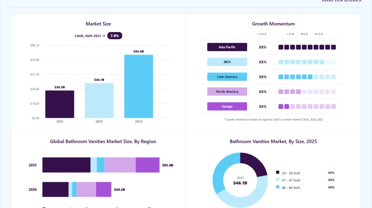372x208 pixels.
Task: Click the 48 - 60 Inch legend swatch
Action: pyautogui.click(x=278, y=187)
